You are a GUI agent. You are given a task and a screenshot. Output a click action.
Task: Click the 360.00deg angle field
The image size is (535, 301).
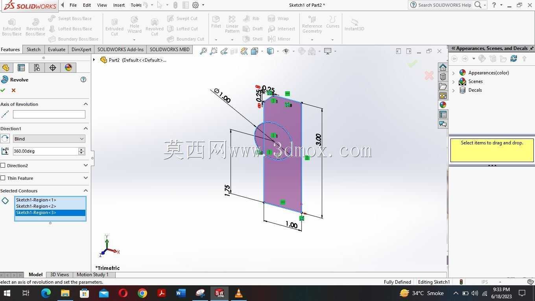tap(46, 151)
